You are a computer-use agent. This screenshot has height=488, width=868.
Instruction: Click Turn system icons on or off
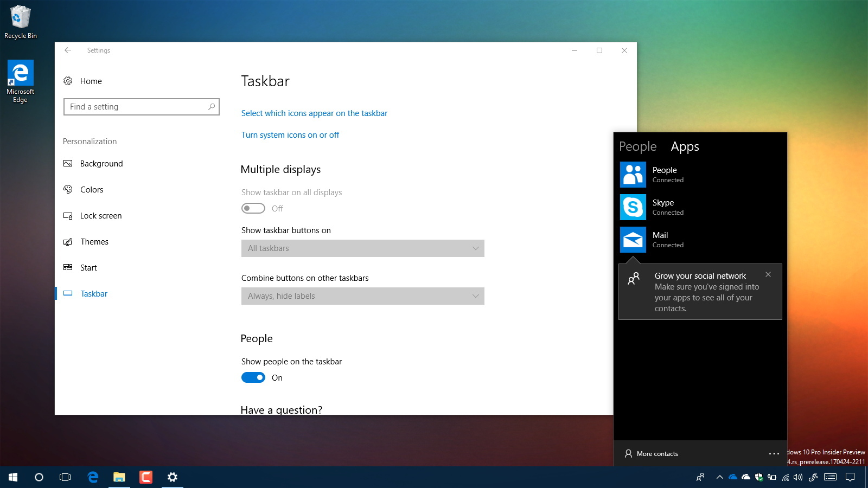click(x=290, y=134)
